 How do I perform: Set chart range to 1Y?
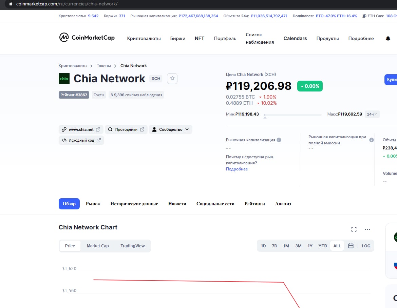[310, 246]
